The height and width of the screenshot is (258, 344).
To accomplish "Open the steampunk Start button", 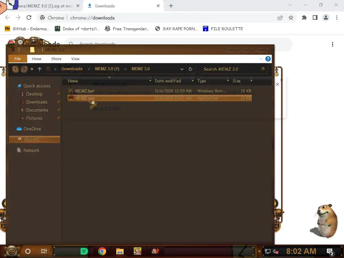I will (x=12, y=251).
